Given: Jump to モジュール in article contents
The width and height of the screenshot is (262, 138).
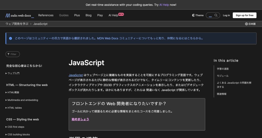Looking at the screenshot, I should coord(223,76).
